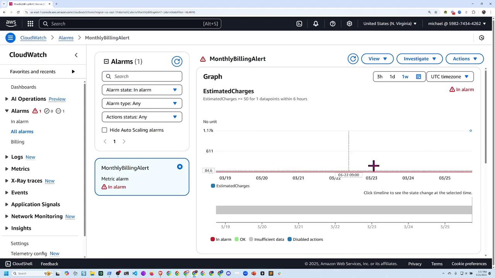495x278 pixels.
Task: Open custom time range calendar picker
Action: point(418,76)
